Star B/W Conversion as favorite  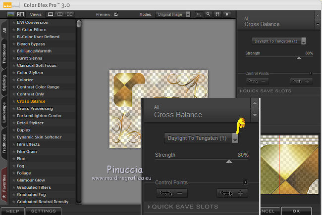[14, 22]
